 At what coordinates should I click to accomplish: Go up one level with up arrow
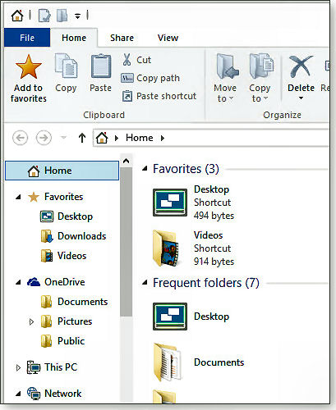tap(82, 138)
